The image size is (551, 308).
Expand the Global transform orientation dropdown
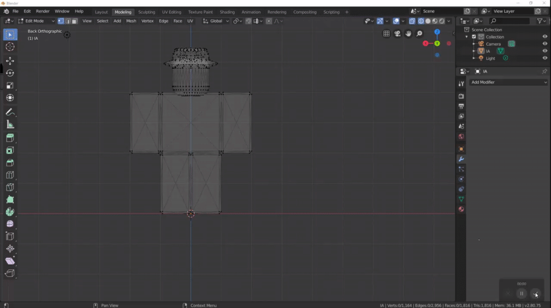pos(216,21)
